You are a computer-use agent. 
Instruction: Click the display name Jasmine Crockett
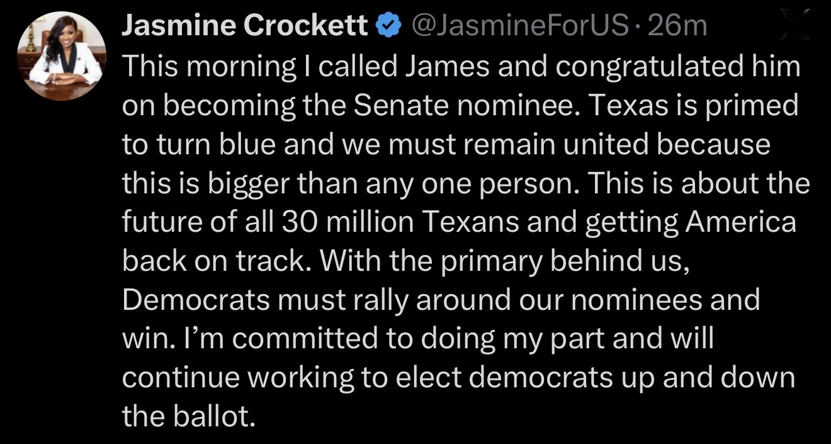coord(244,26)
